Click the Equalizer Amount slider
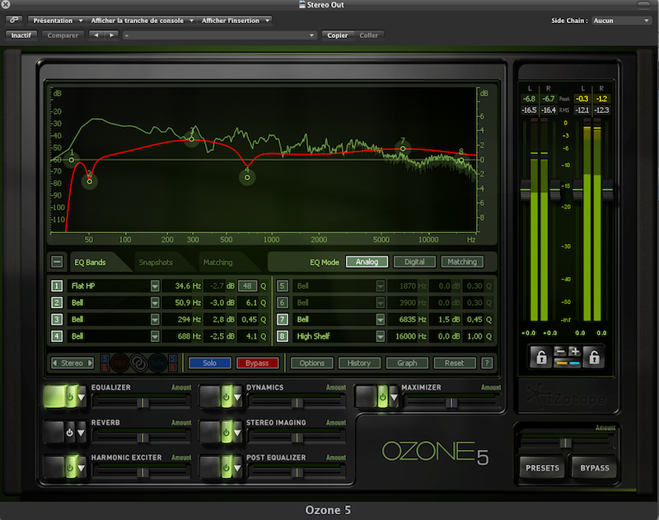Image resolution: width=659 pixels, height=520 pixels. click(x=141, y=403)
